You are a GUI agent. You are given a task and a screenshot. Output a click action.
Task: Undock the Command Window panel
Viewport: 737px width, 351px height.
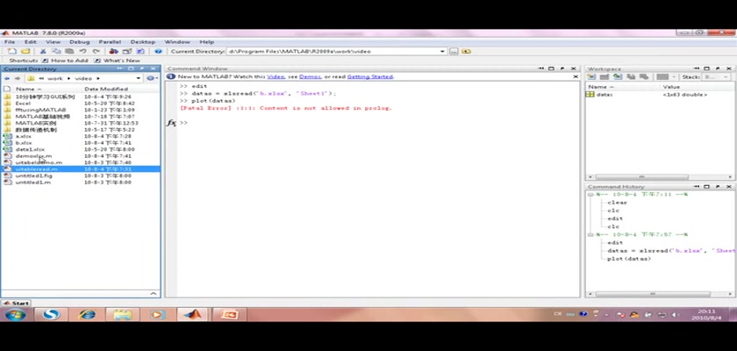tap(563, 68)
